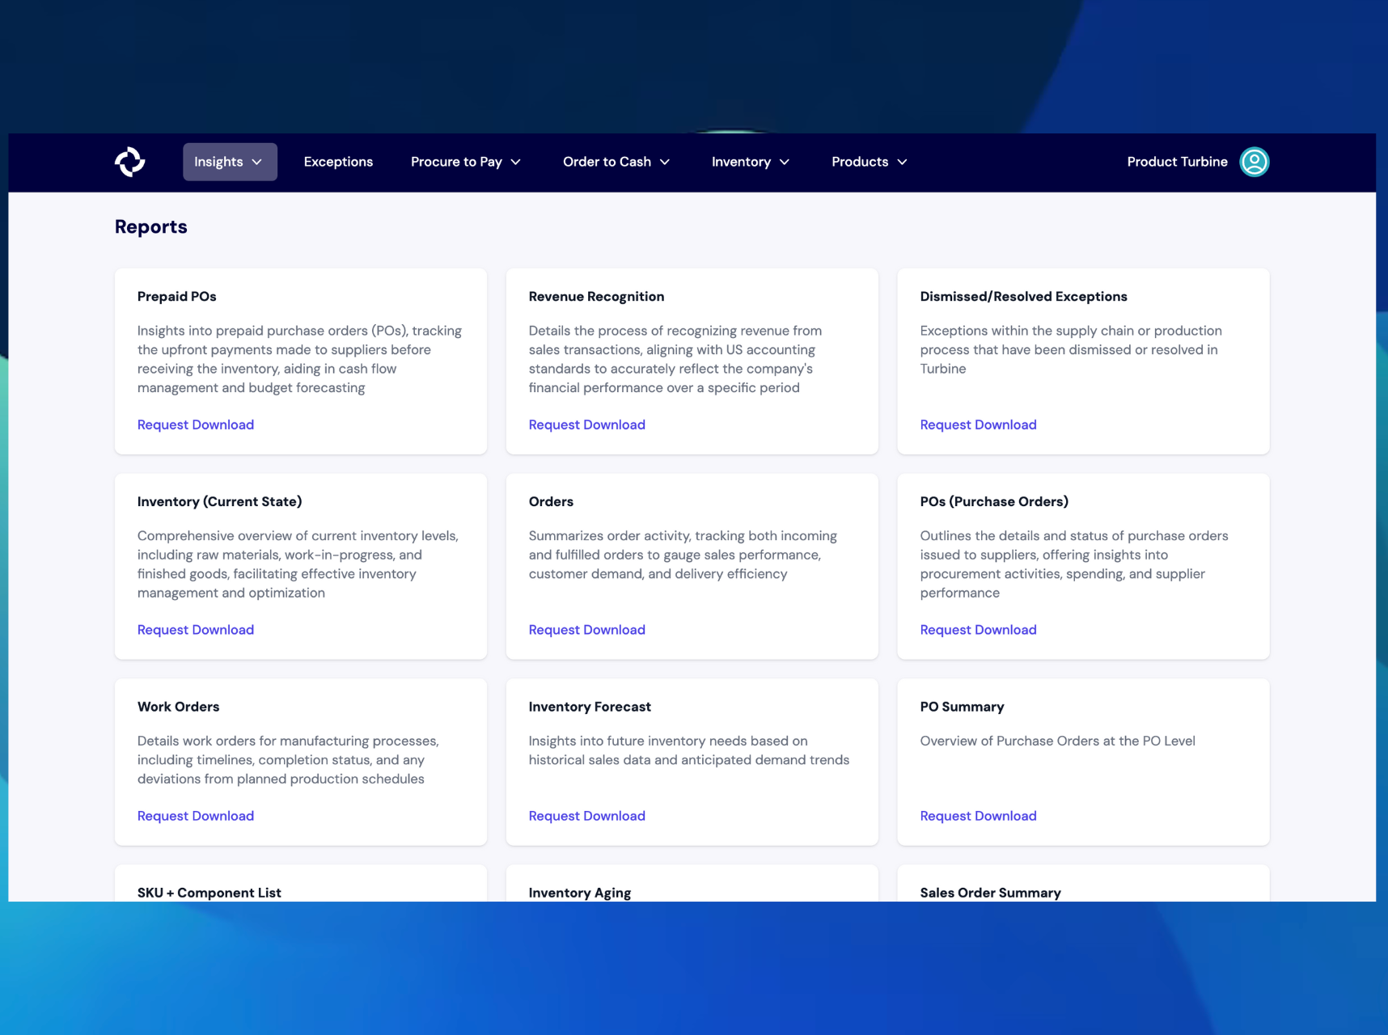
Task: Request download for Prepaid POs report
Action: pos(196,425)
